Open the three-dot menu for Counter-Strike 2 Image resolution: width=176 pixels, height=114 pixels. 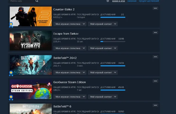coord(155,8)
